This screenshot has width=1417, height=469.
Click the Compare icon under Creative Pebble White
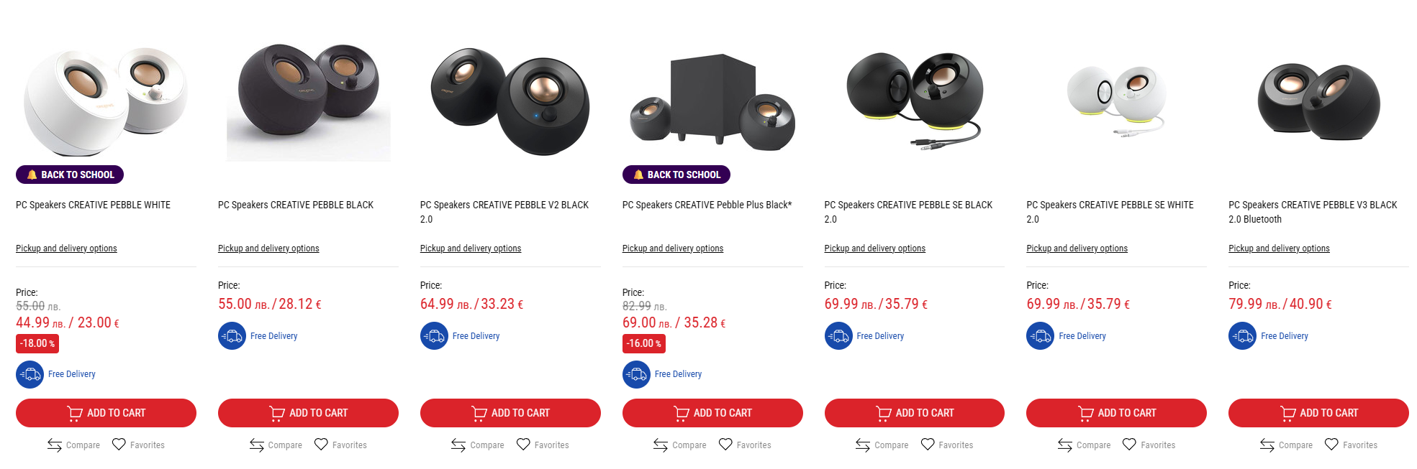coord(55,445)
